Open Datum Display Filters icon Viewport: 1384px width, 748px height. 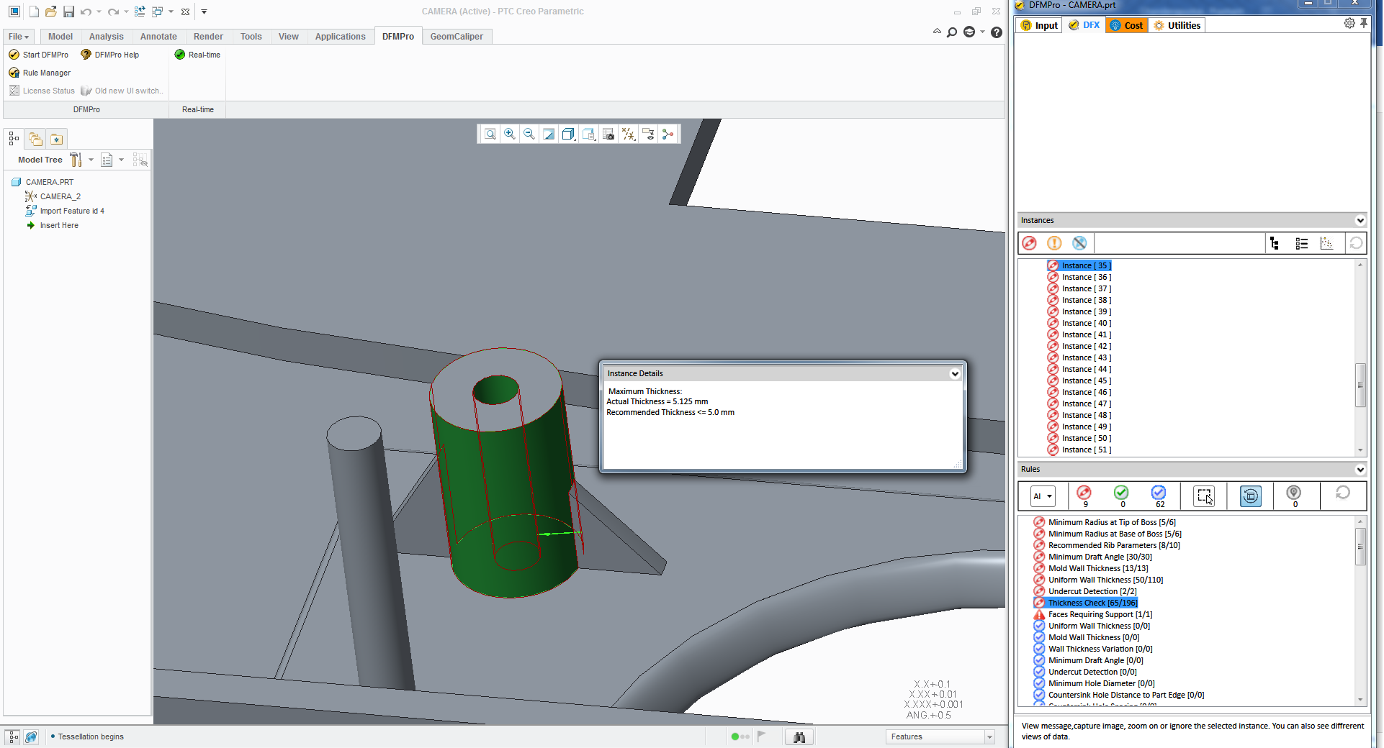[x=629, y=134]
